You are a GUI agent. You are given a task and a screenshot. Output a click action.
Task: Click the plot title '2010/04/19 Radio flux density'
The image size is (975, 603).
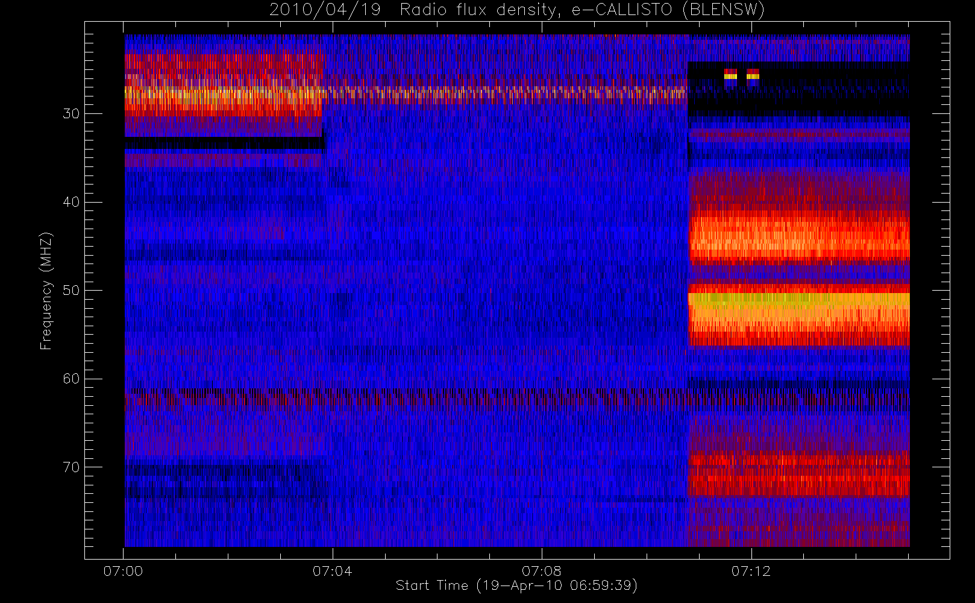516,10
